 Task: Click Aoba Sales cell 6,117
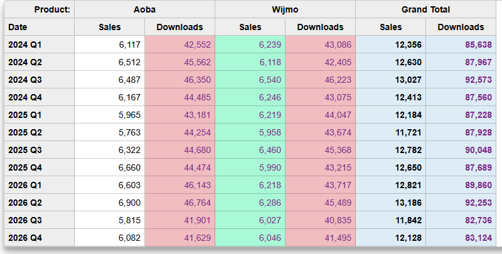click(109, 45)
